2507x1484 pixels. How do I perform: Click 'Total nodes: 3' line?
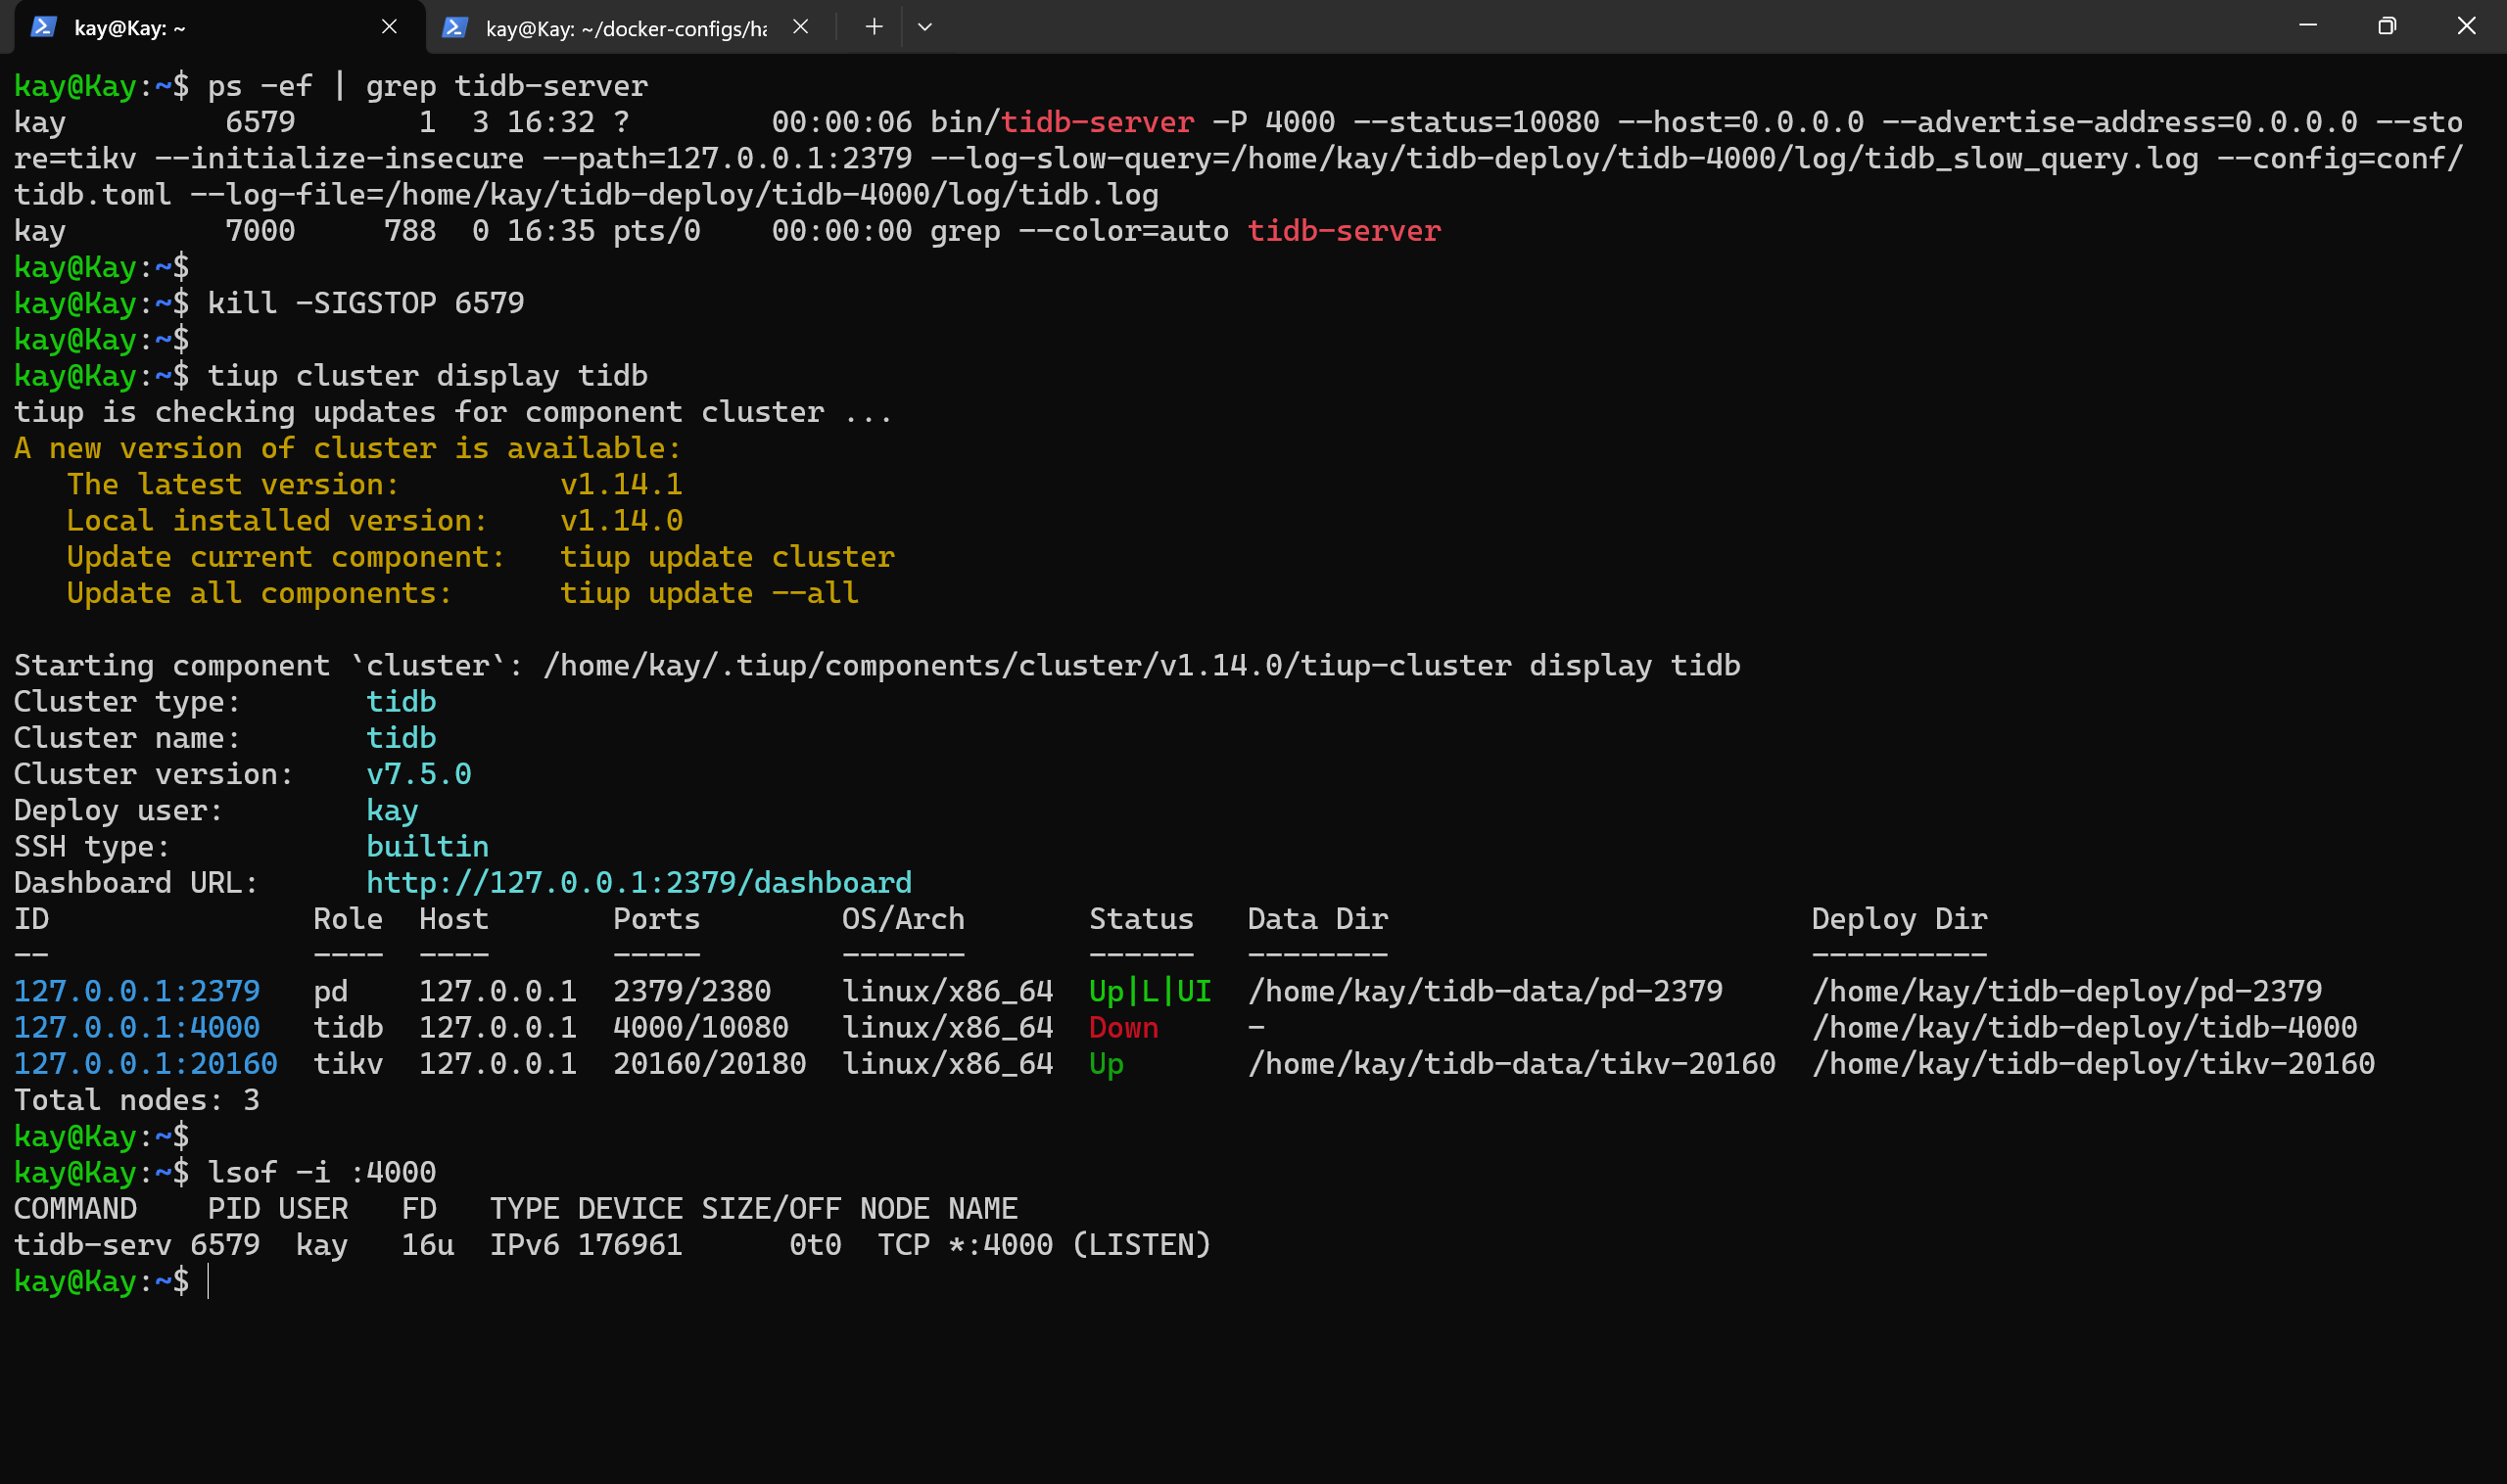[137, 1100]
